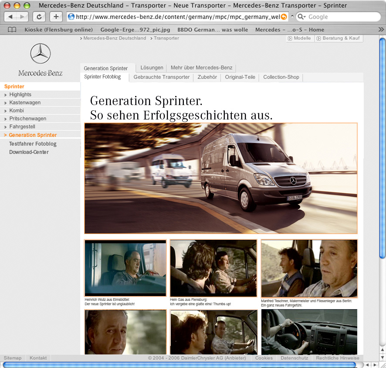Open Download-Center in sidebar
The height and width of the screenshot is (368, 386).
tap(29, 152)
